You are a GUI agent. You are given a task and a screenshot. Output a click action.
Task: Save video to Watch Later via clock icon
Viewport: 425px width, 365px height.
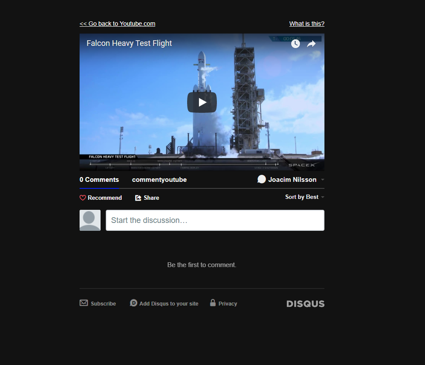pos(296,44)
